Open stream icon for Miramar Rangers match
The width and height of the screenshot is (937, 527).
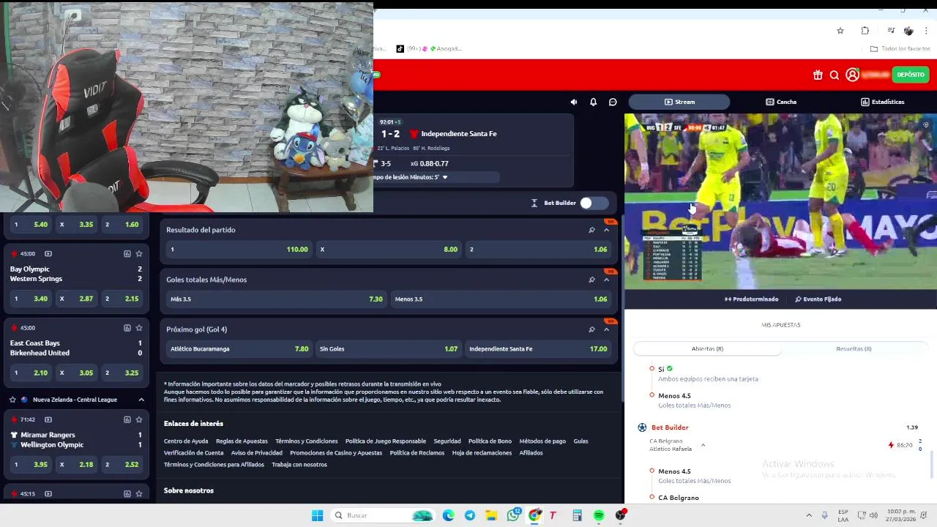pyautogui.click(x=48, y=419)
